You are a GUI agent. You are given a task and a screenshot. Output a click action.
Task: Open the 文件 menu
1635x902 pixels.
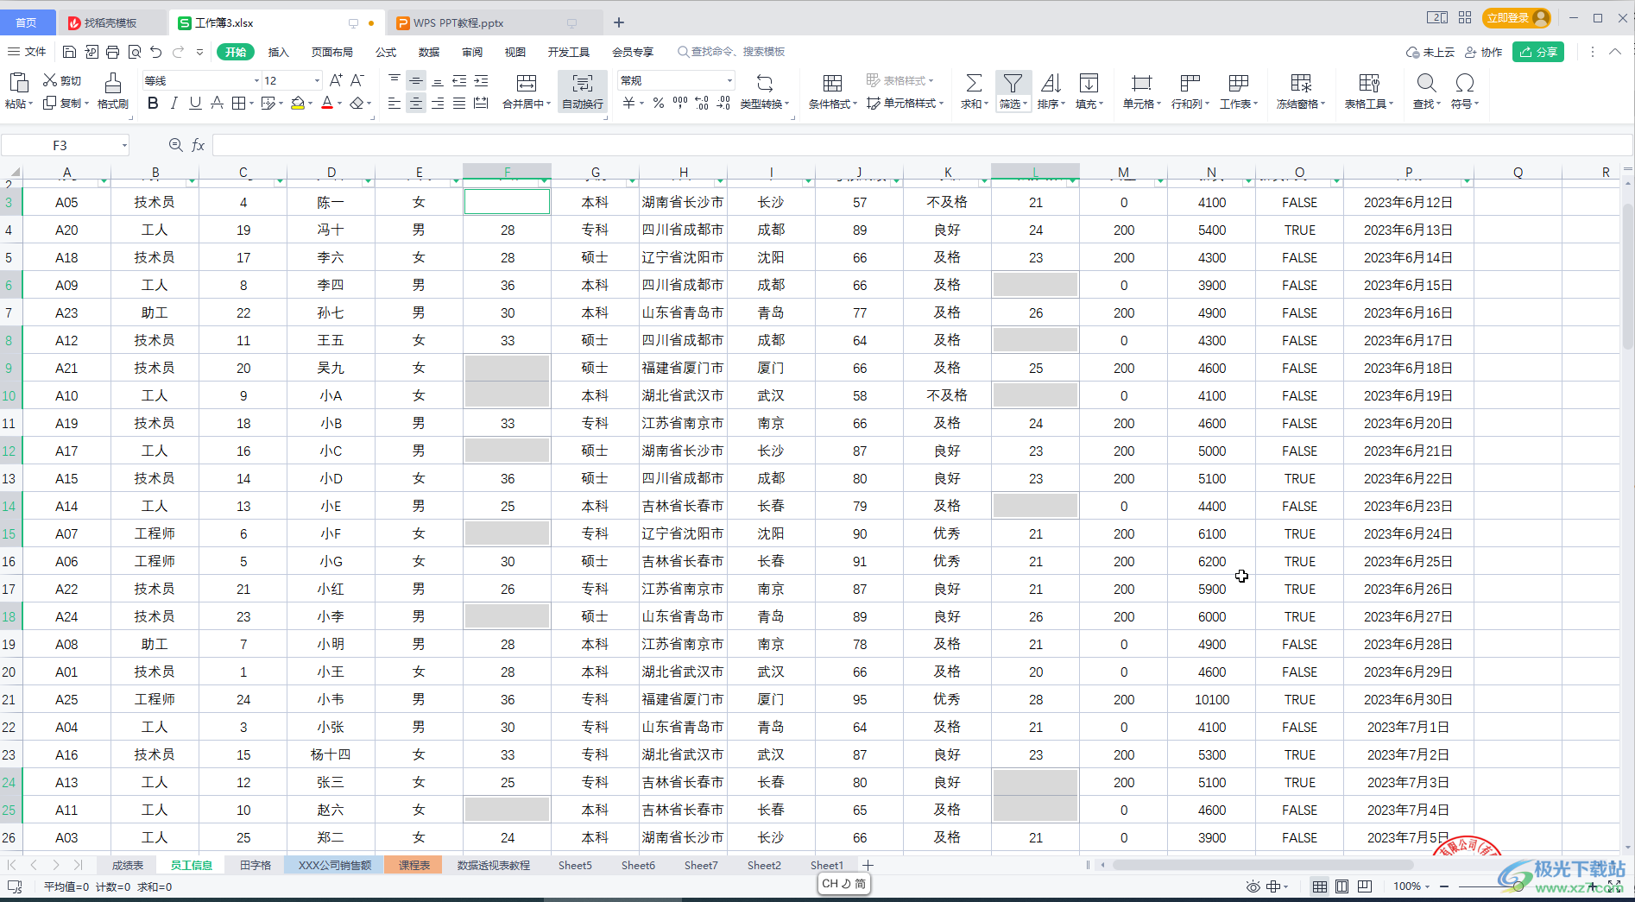[28, 52]
